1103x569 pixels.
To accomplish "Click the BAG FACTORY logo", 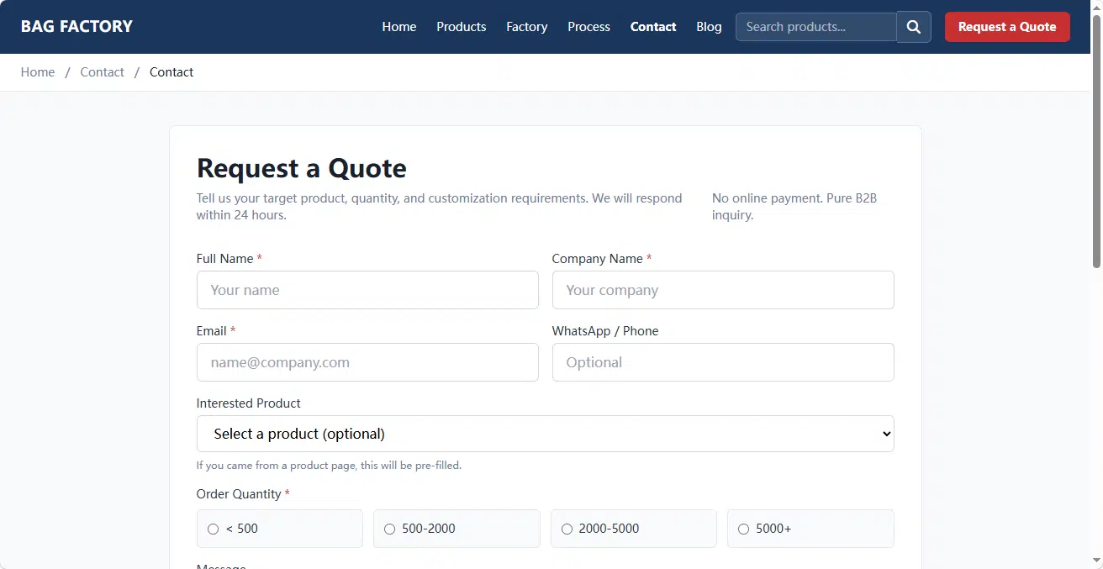I will (77, 27).
